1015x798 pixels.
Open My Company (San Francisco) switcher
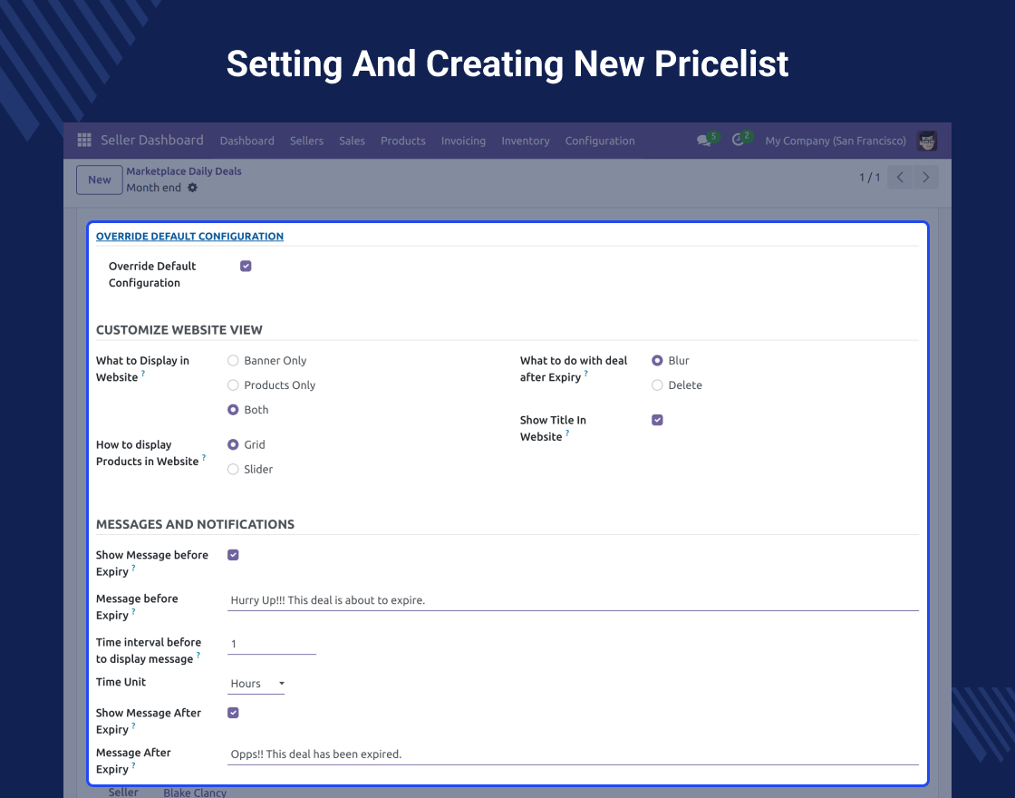tap(836, 141)
